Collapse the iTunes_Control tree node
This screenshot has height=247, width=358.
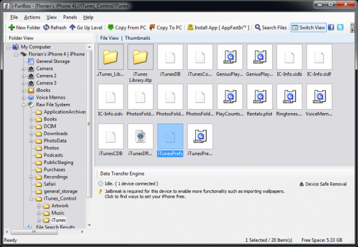[31, 199]
